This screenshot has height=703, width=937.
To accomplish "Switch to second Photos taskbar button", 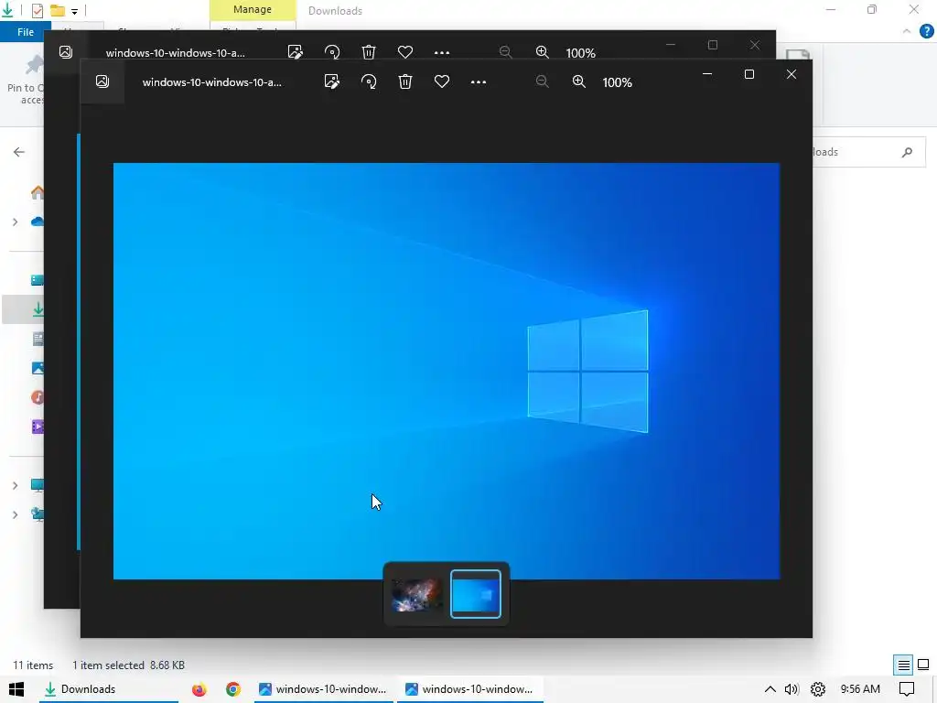I will pyautogui.click(x=470, y=689).
